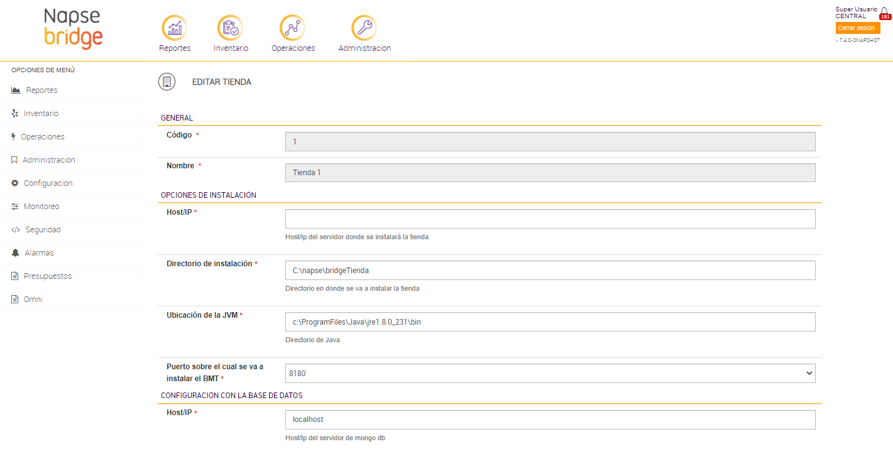Screen dimensions: 893x454
Task: Click the lightning bolt icon beside sidebar Operaciones
Action: click(x=13, y=137)
